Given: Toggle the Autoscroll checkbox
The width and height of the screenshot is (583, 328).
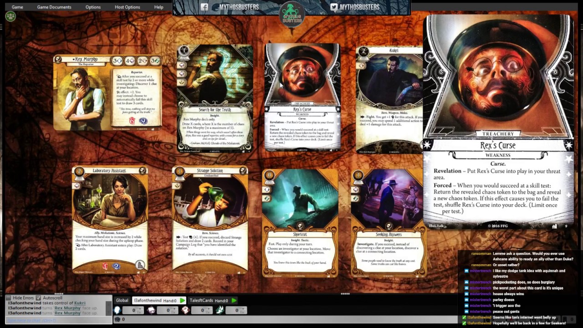Looking at the screenshot, I should coord(38,297).
